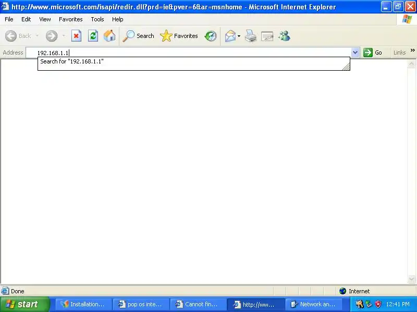417x312 pixels.
Task: Click the Back navigation button
Action: pos(18,36)
